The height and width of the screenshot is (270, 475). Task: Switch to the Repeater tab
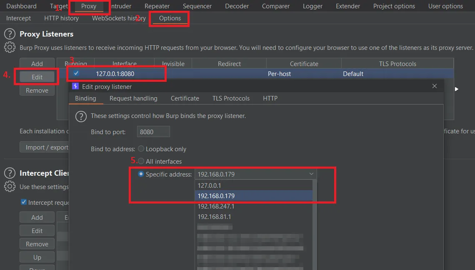tap(157, 6)
